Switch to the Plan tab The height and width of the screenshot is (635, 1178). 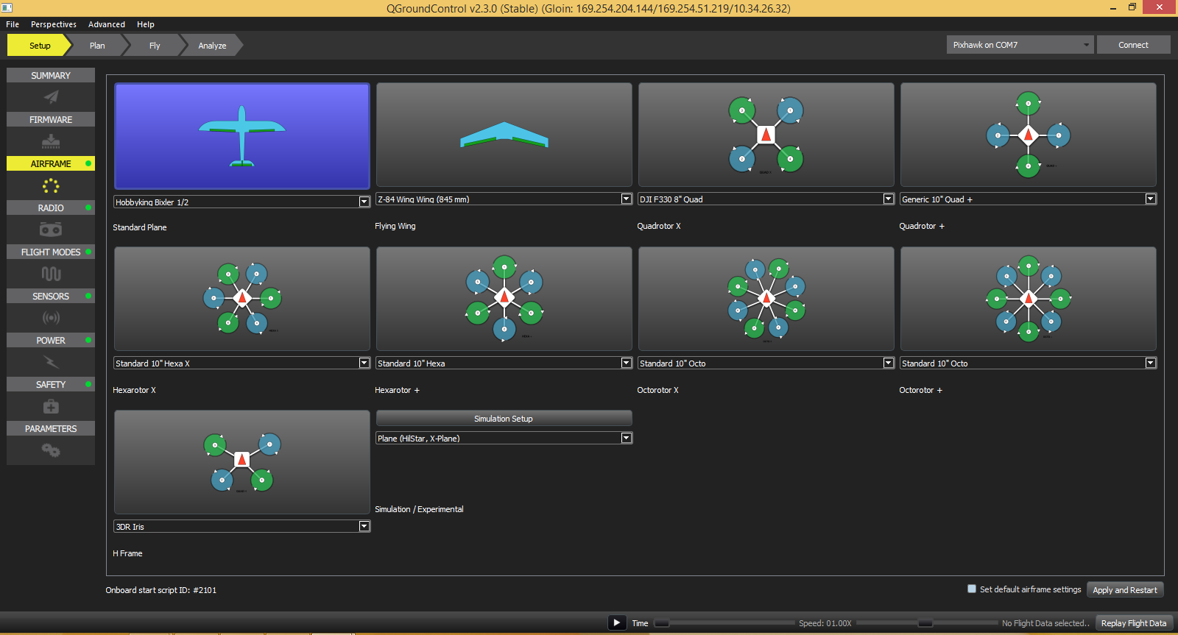click(x=97, y=46)
